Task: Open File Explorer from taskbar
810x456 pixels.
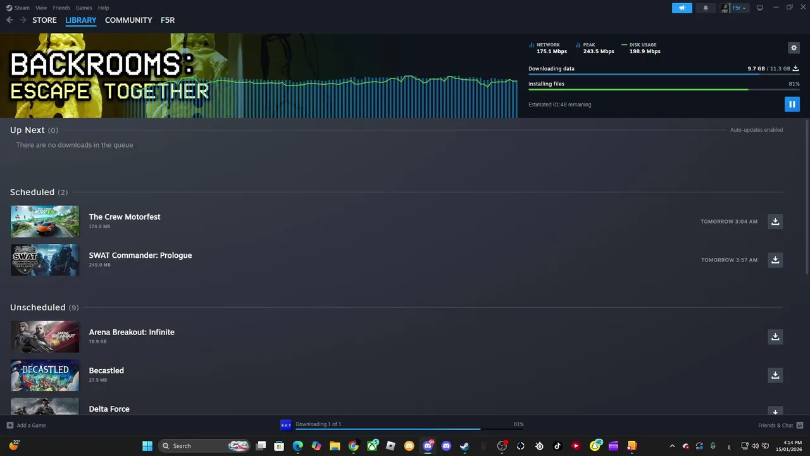Action: (x=335, y=446)
